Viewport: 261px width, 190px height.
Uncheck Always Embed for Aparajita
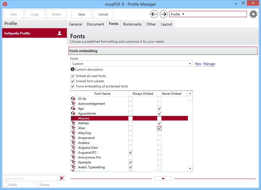[x=130, y=162]
